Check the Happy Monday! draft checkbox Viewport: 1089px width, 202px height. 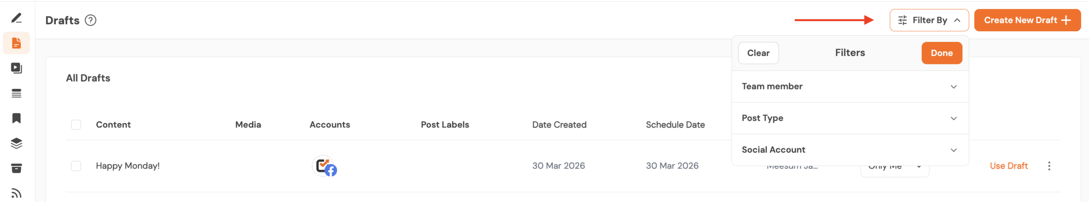76,166
